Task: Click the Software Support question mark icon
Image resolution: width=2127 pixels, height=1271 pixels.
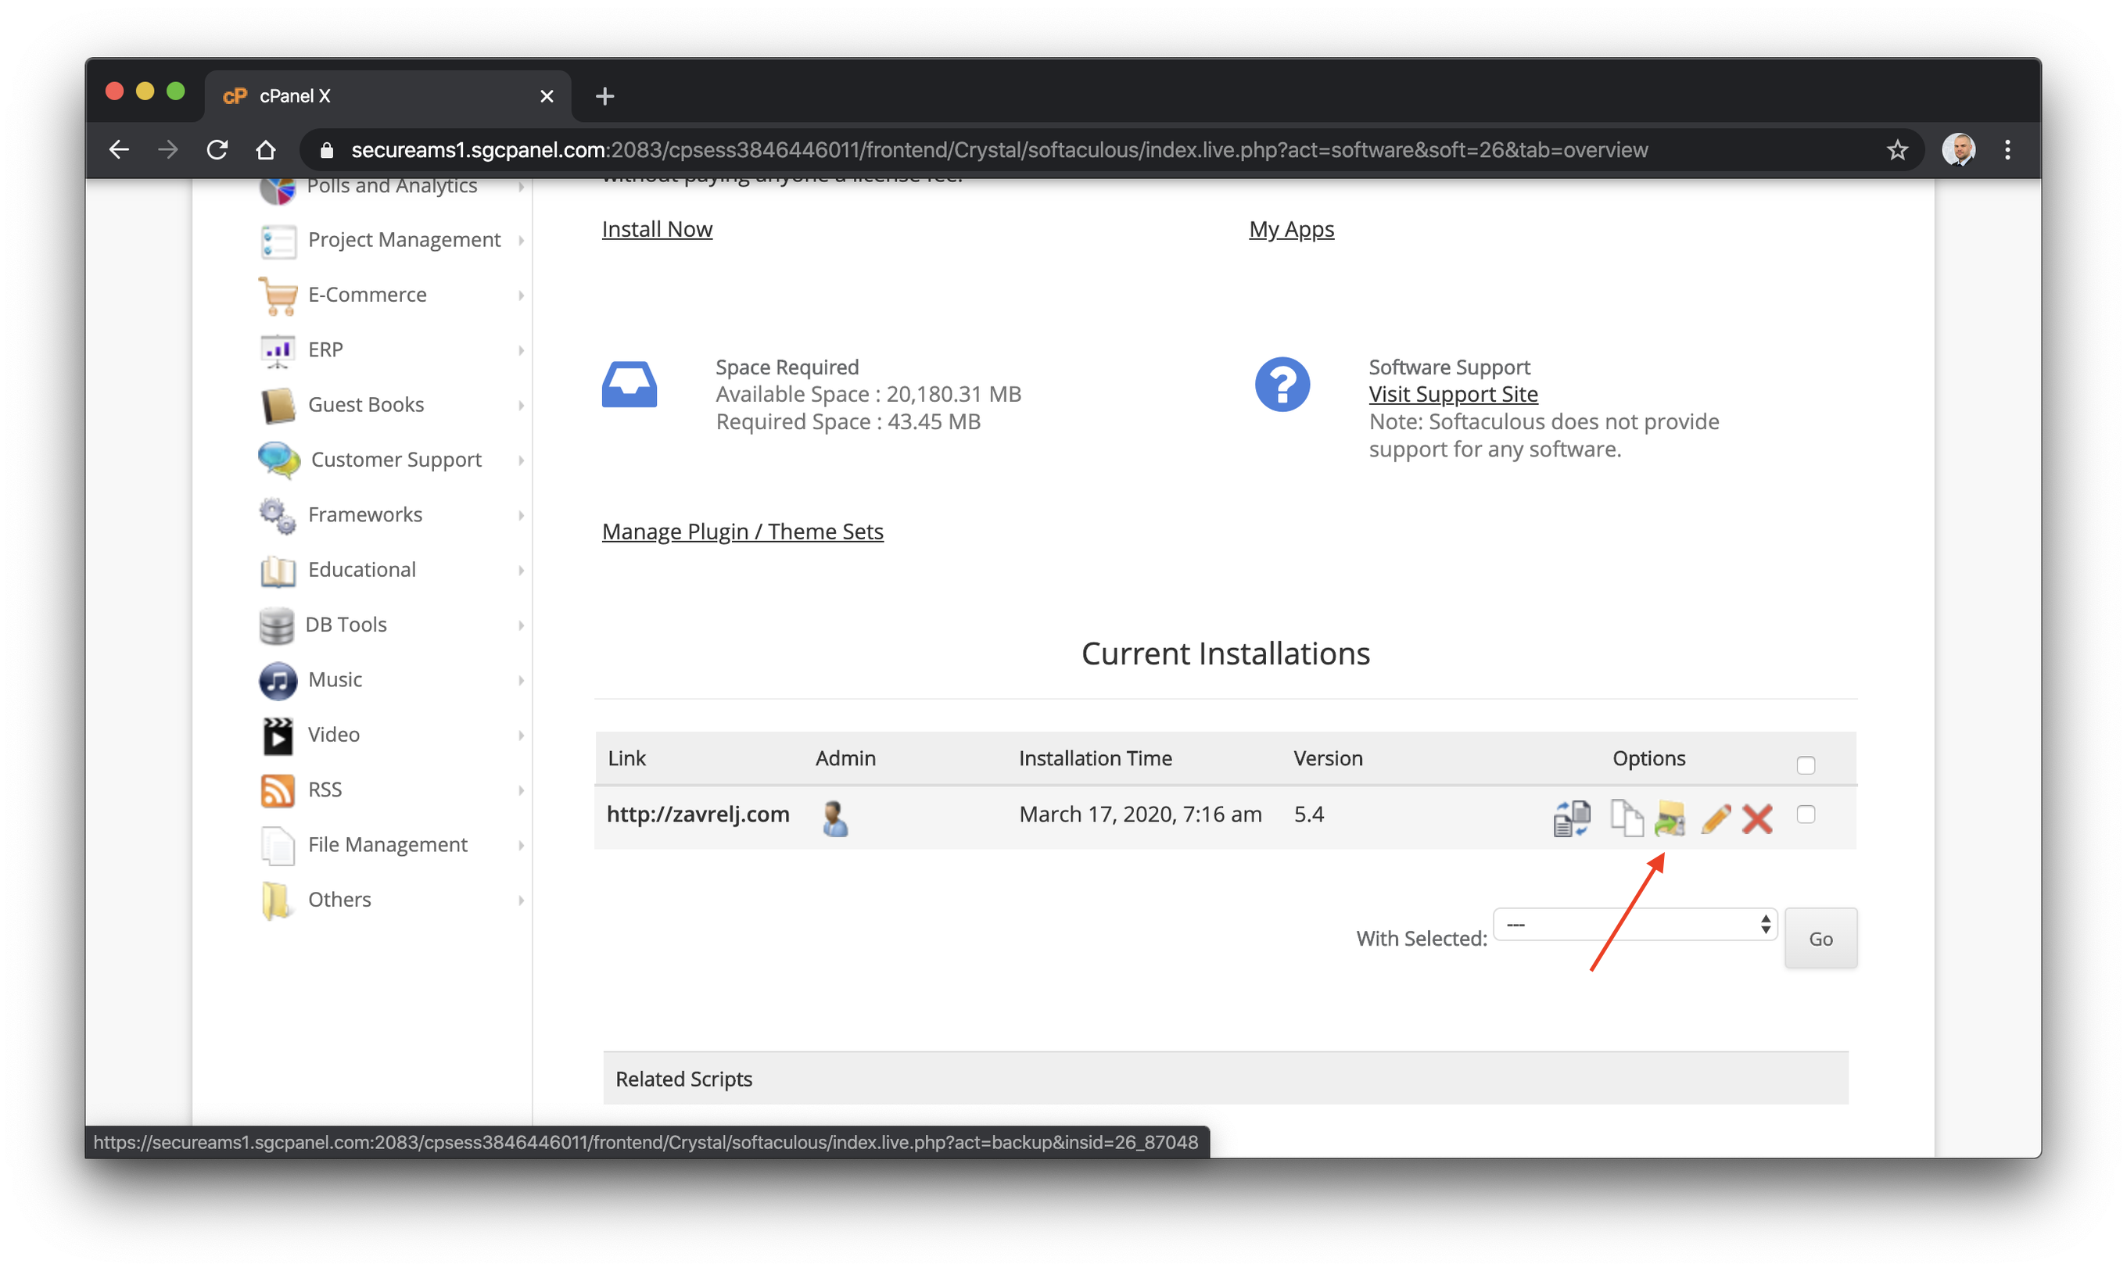Action: [1282, 384]
